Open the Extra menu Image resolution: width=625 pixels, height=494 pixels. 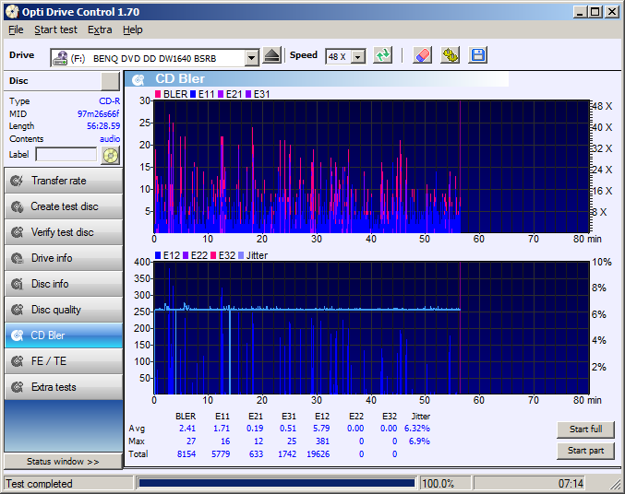coord(100,29)
